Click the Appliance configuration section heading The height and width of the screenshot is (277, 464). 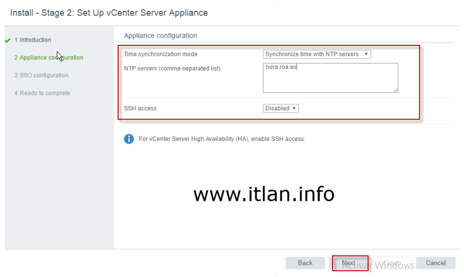[160, 36]
